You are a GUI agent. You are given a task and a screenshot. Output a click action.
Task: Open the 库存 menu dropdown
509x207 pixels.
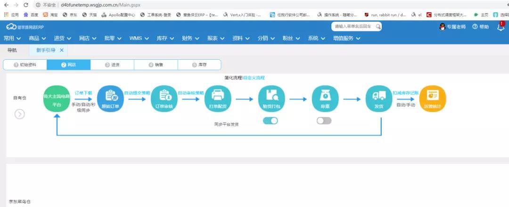[x=165, y=38]
